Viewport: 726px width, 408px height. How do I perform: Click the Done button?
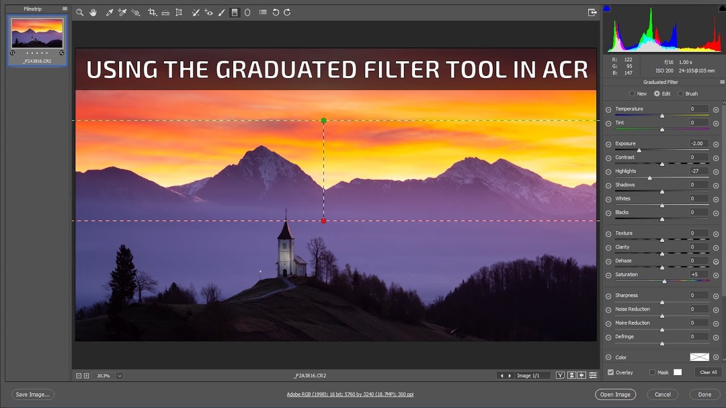704,394
